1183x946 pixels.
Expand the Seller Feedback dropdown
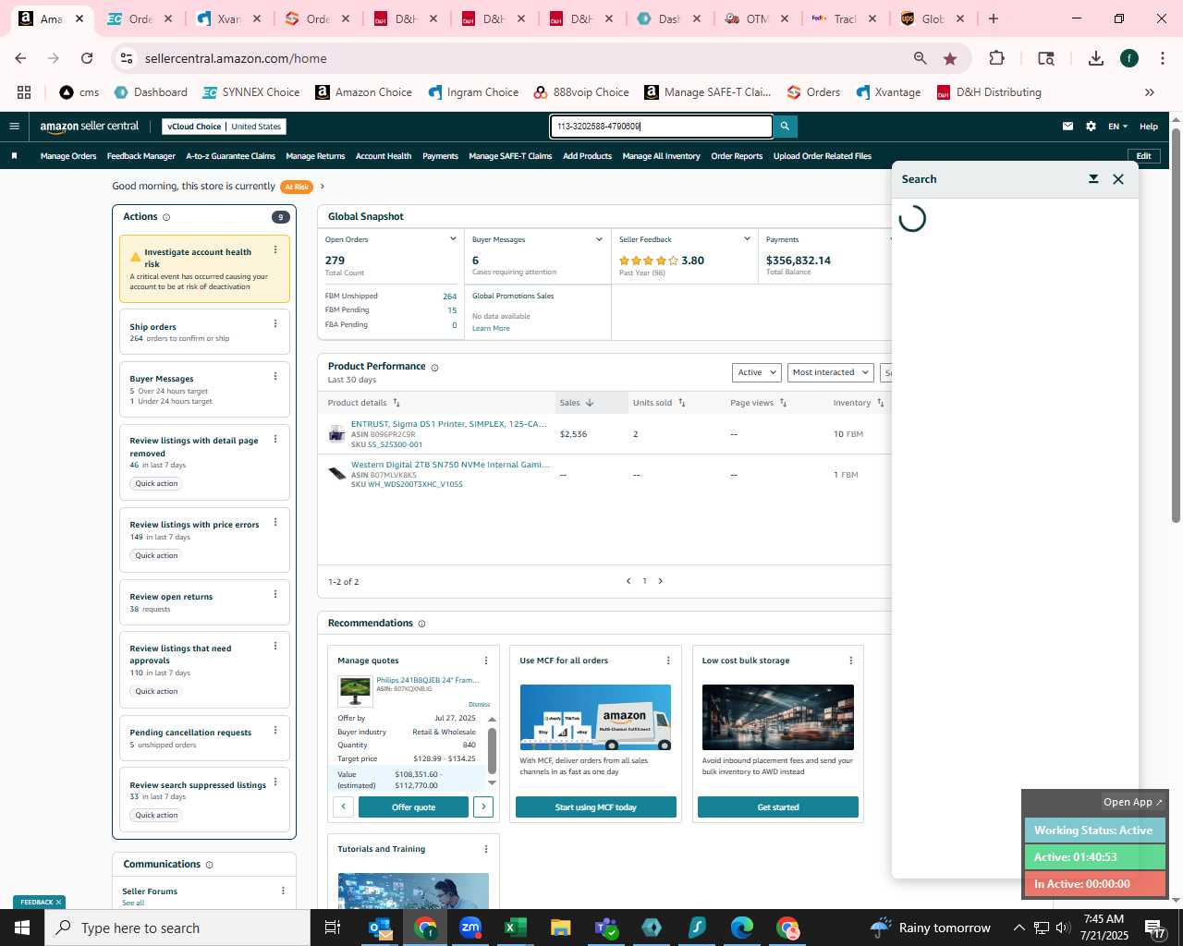[747, 239]
